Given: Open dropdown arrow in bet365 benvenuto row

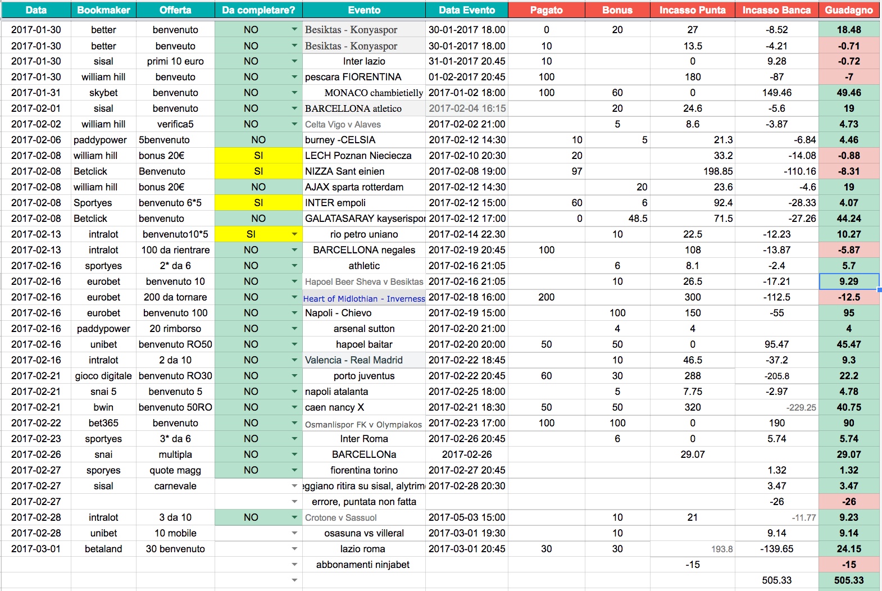Looking at the screenshot, I should pyautogui.click(x=294, y=422).
